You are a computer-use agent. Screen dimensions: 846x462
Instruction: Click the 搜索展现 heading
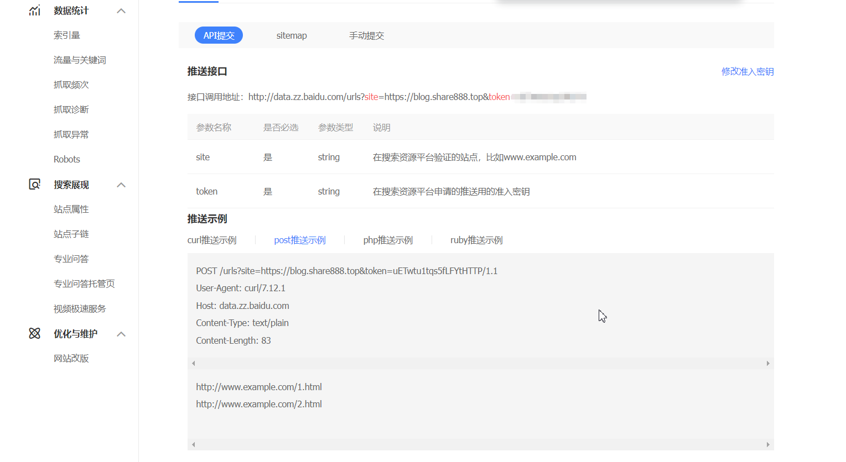click(71, 185)
